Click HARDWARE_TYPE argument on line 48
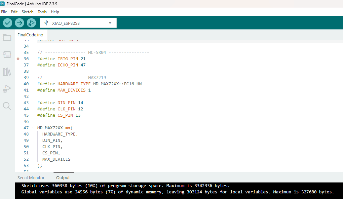Image resolution: width=343 pixels, height=199 pixels. pyautogui.click(x=60, y=134)
